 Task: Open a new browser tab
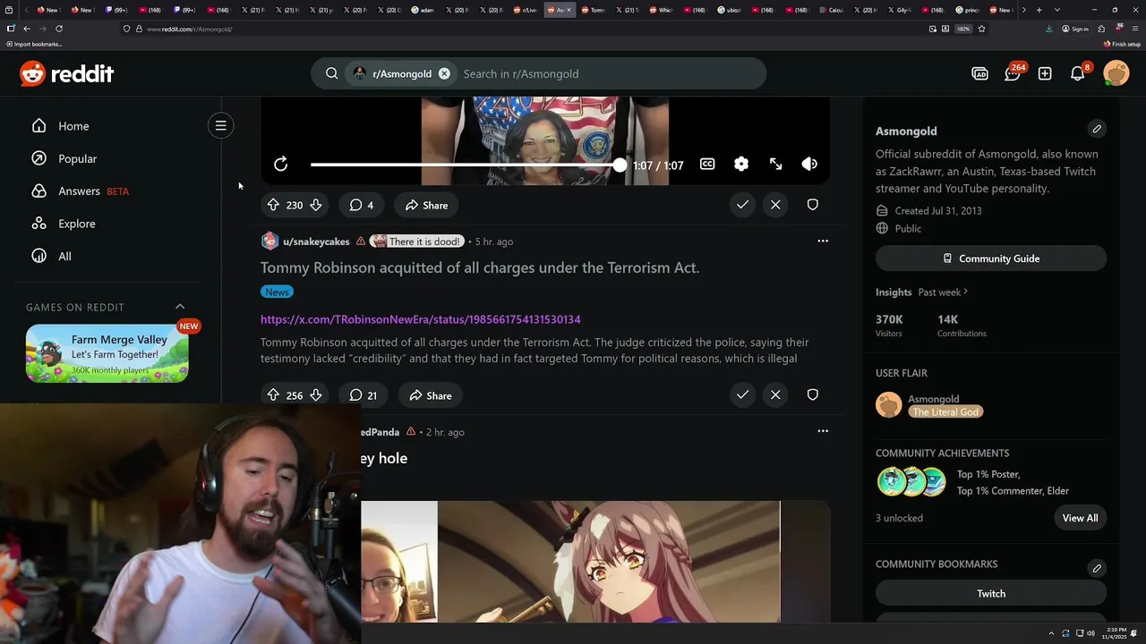1039,10
